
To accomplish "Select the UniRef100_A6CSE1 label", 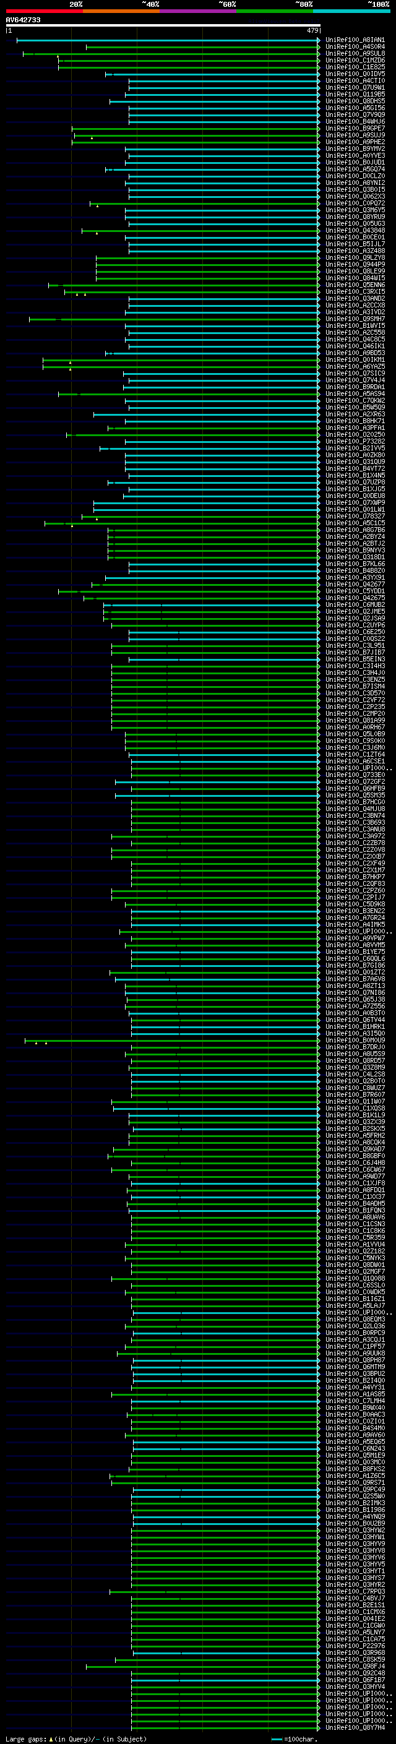I will pos(355,761).
